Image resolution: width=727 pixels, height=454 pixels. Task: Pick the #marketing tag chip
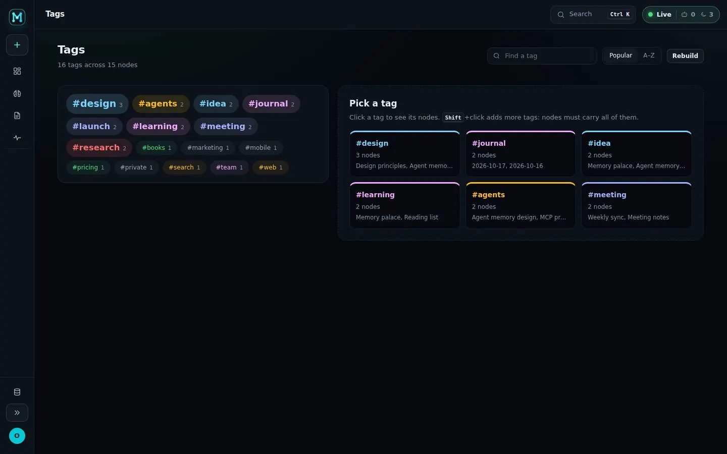pyautogui.click(x=208, y=148)
